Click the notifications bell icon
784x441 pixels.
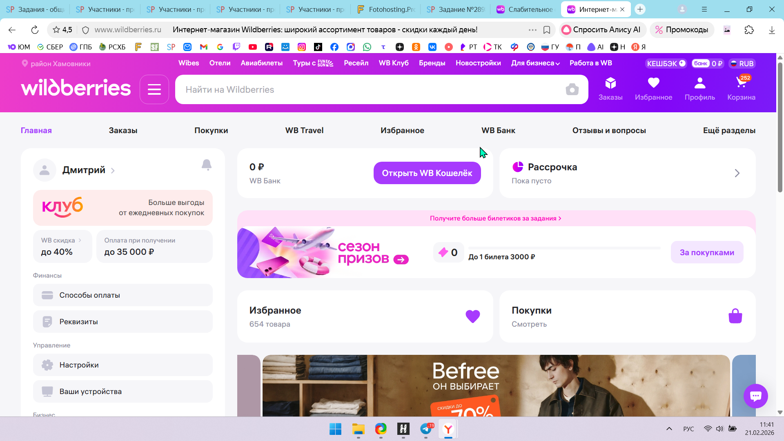[x=207, y=165]
